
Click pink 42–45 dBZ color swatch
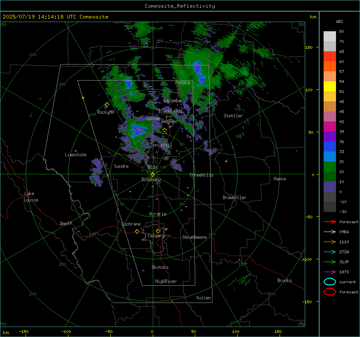[x=330, y=116]
